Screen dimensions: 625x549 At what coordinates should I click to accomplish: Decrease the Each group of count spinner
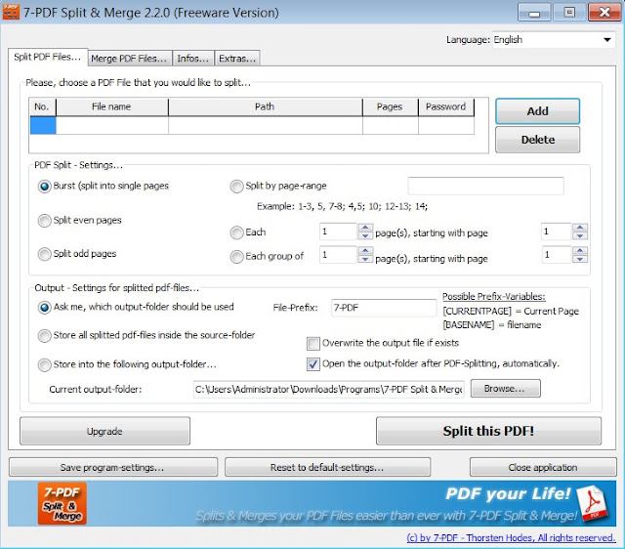(365, 259)
